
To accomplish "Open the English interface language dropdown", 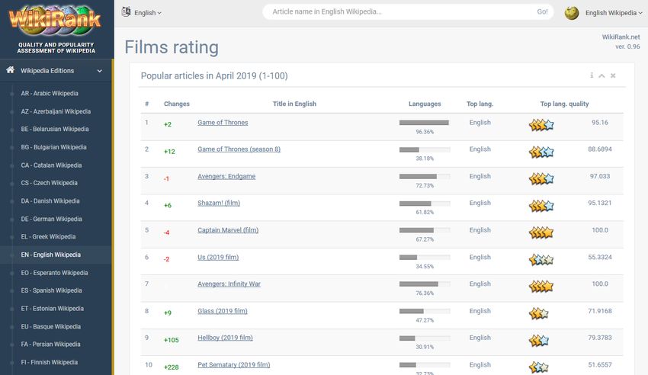I will click(148, 13).
